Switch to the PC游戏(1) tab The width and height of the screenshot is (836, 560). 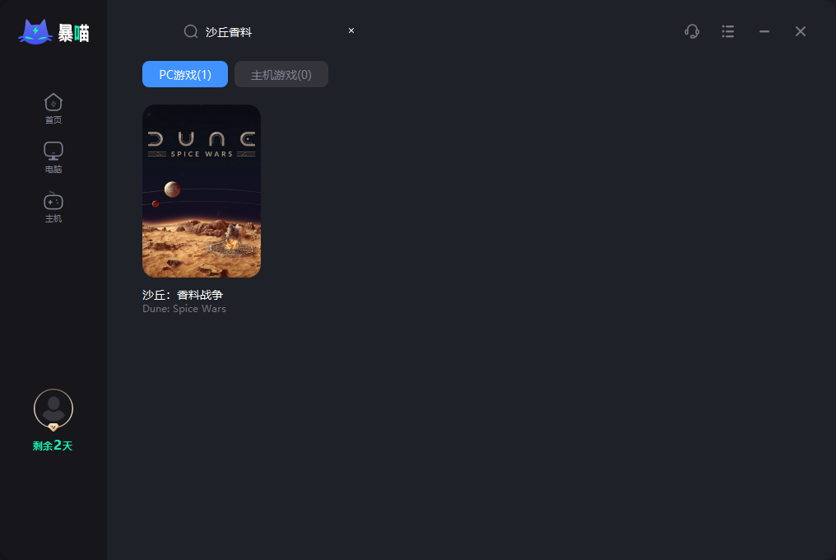point(185,74)
